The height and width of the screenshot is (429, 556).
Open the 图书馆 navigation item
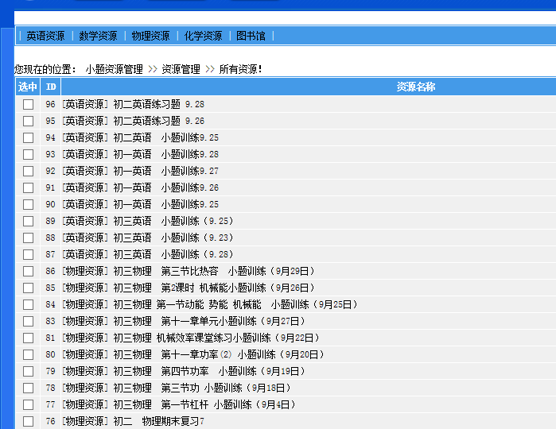coord(251,36)
